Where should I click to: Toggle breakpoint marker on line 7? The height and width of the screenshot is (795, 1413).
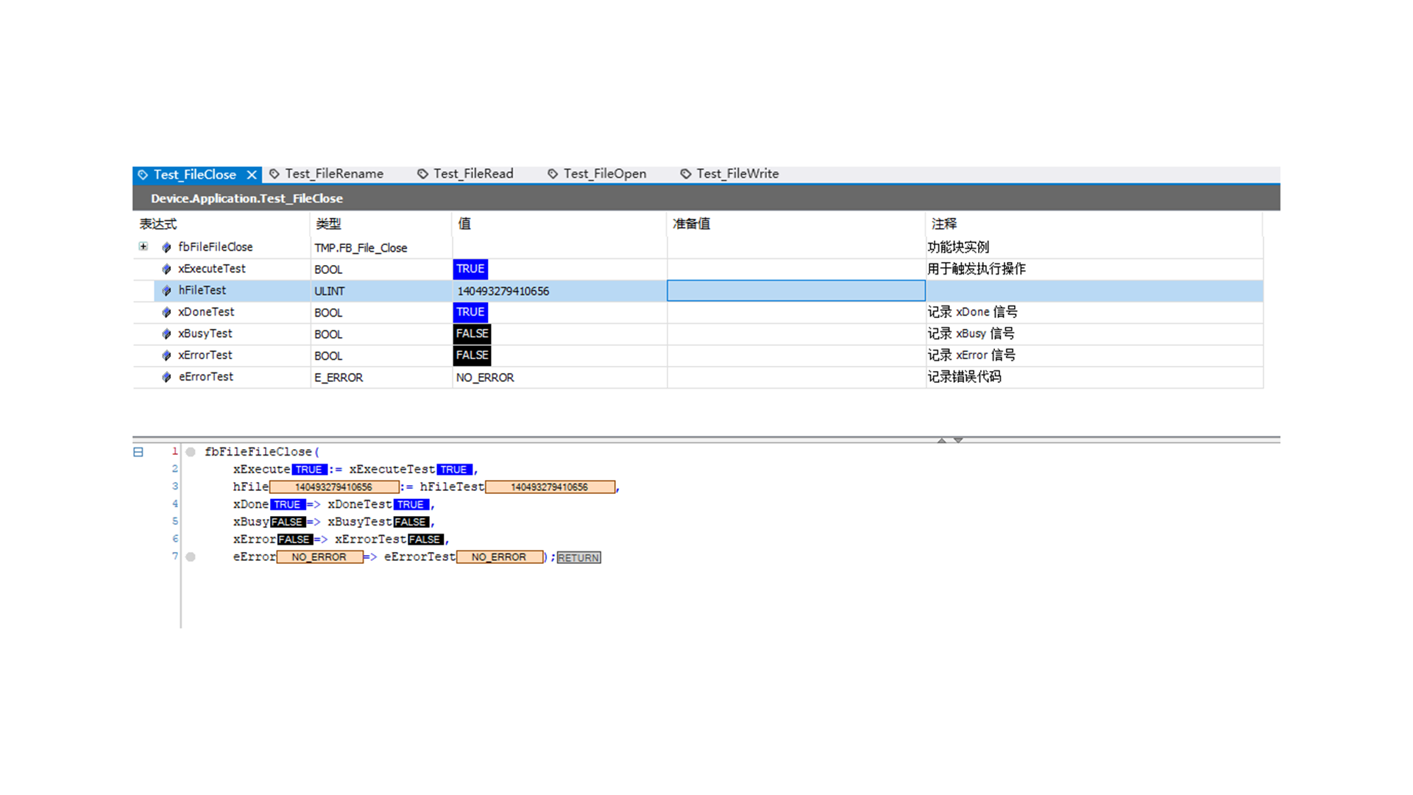pos(191,557)
